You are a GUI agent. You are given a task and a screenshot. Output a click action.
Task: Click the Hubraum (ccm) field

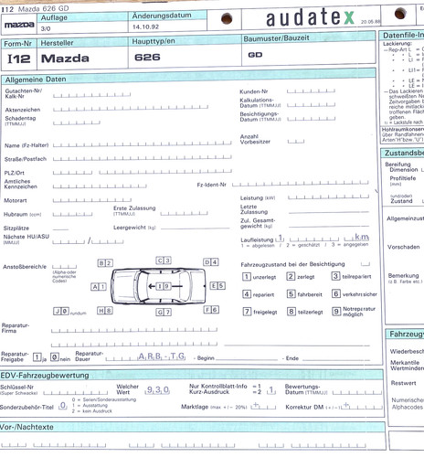click(x=72, y=214)
